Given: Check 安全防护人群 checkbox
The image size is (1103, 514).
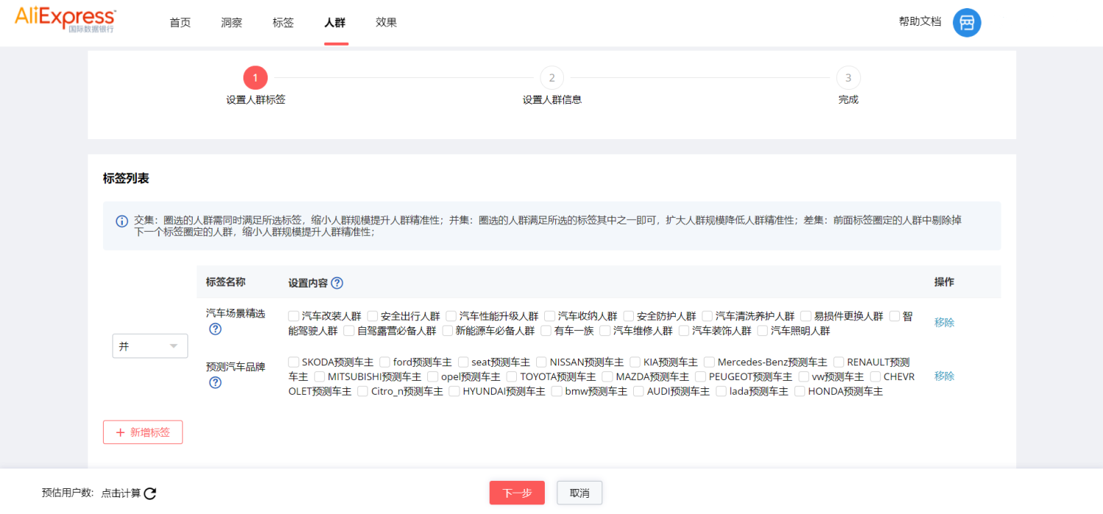Looking at the screenshot, I should 629,316.
